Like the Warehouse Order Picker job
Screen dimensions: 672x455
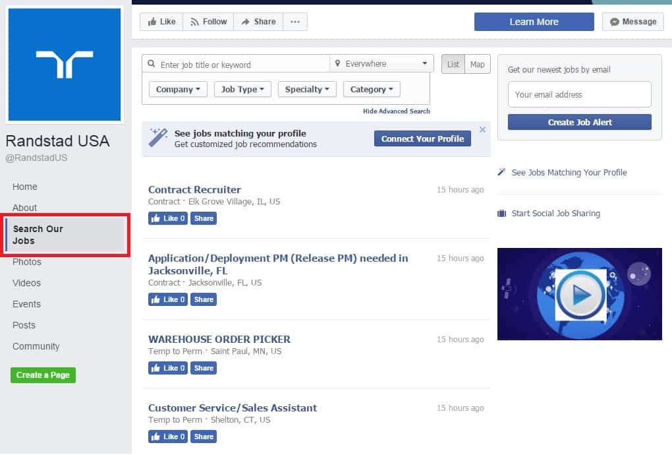168,368
